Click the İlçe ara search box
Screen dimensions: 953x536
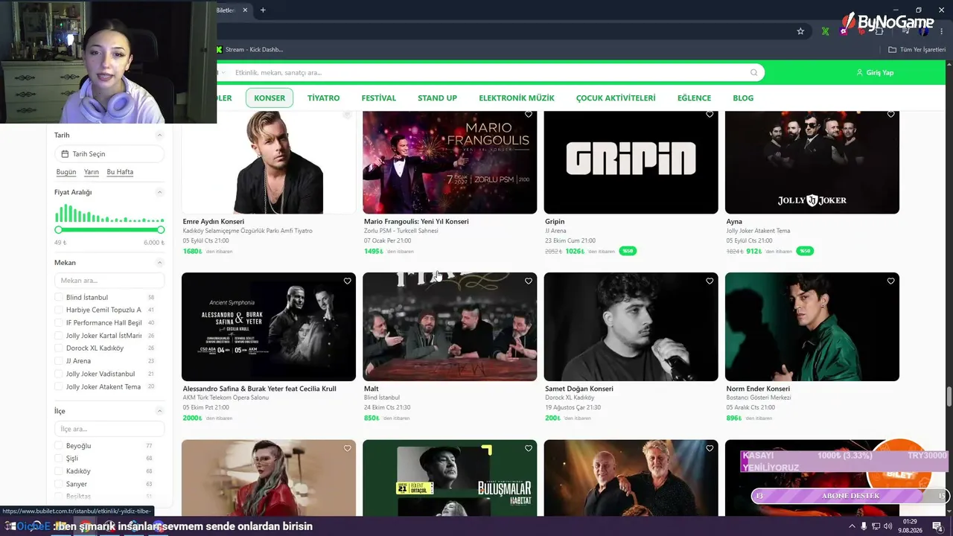[109, 429]
